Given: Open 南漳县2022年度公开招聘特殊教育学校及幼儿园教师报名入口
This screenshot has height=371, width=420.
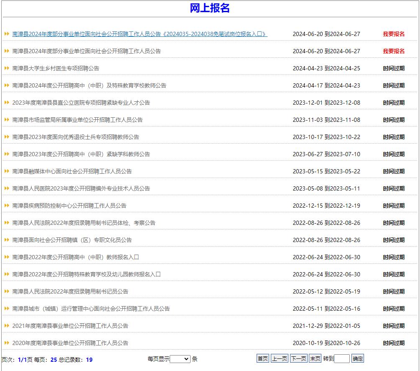Looking at the screenshot, I should [x=87, y=275].
